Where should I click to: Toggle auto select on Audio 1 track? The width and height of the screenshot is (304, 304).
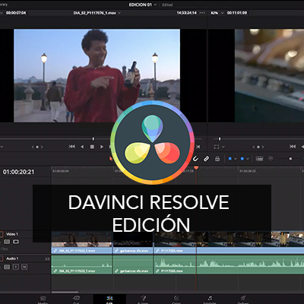coord(7,267)
